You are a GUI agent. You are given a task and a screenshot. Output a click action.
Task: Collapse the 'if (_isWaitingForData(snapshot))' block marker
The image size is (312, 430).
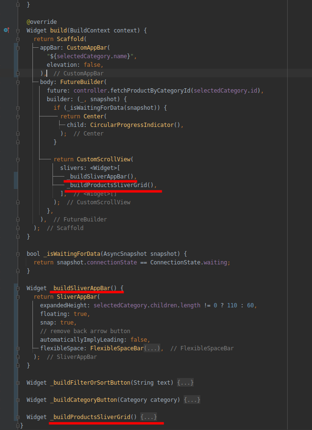click(18, 108)
